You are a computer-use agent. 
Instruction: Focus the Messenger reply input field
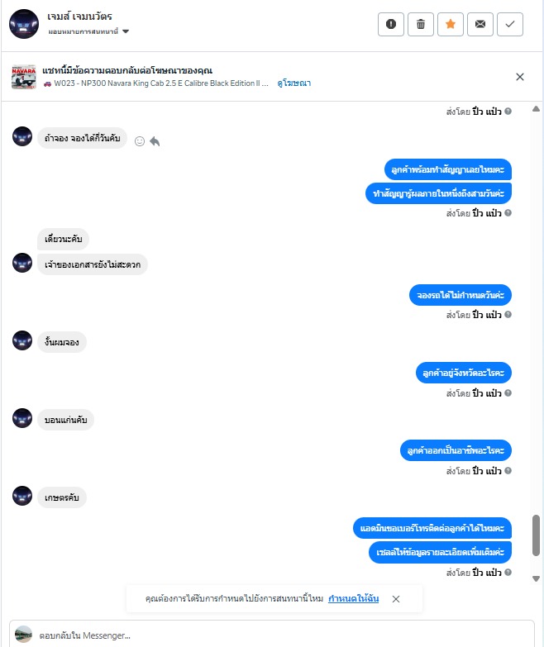(x=272, y=635)
